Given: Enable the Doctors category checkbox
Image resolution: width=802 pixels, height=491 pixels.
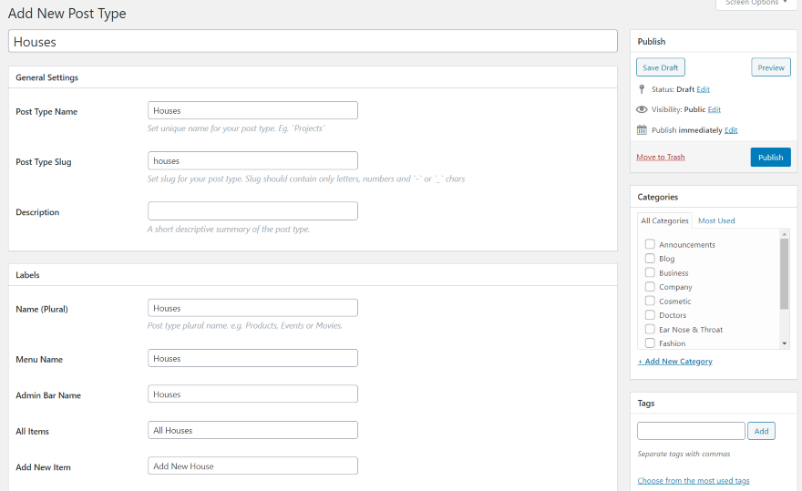Looking at the screenshot, I should 650,314.
